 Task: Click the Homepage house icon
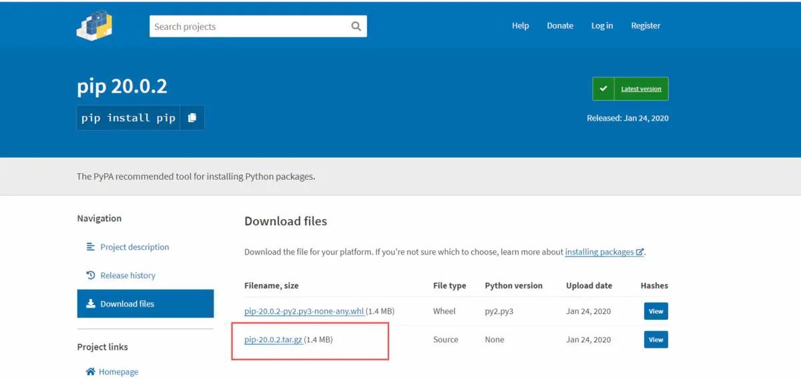click(91, 372)
